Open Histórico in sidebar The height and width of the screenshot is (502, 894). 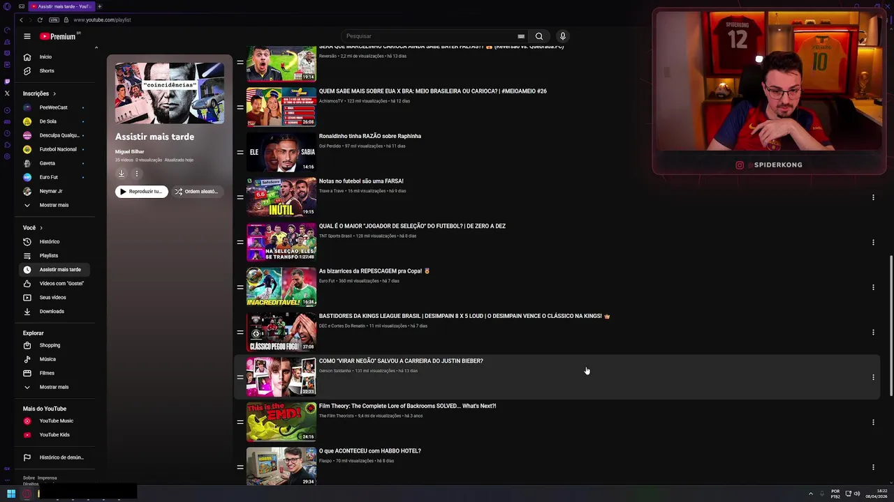56,241
